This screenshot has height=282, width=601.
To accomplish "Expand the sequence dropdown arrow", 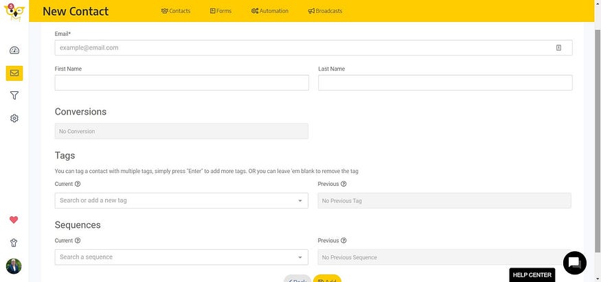I will (300, 257).
